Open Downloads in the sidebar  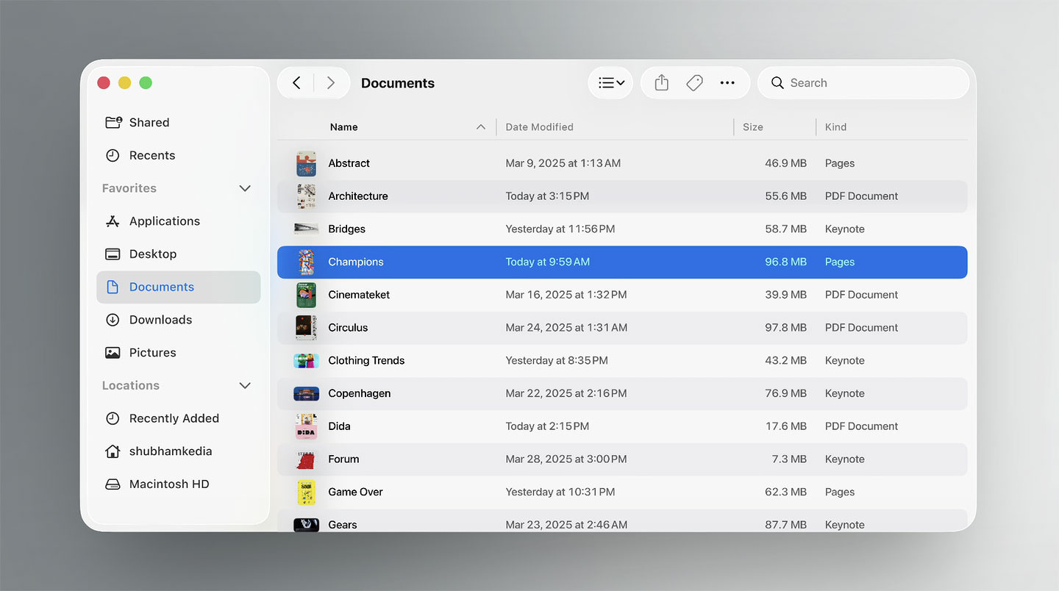click(179, 320)
